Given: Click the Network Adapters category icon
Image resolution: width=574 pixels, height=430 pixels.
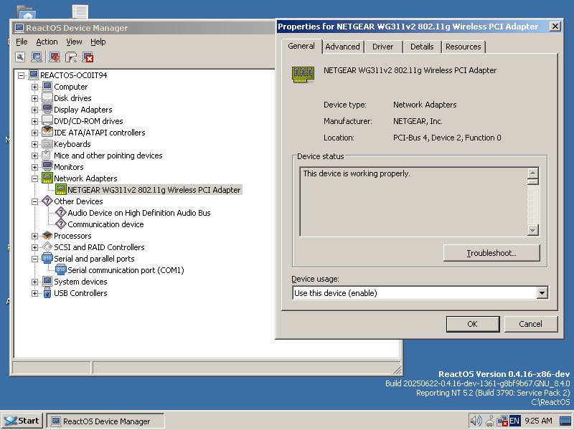Looking at the screenshot, I should (x=47, y=178).
